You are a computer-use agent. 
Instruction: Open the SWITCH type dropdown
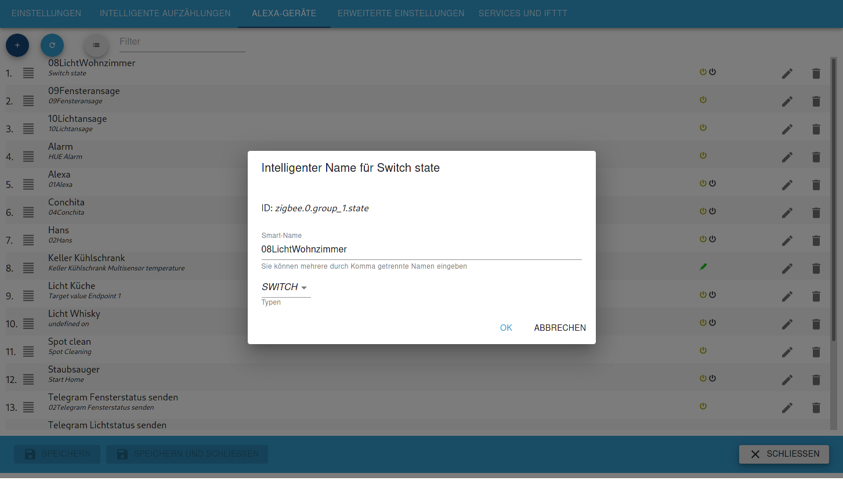(x=286, y=287)
